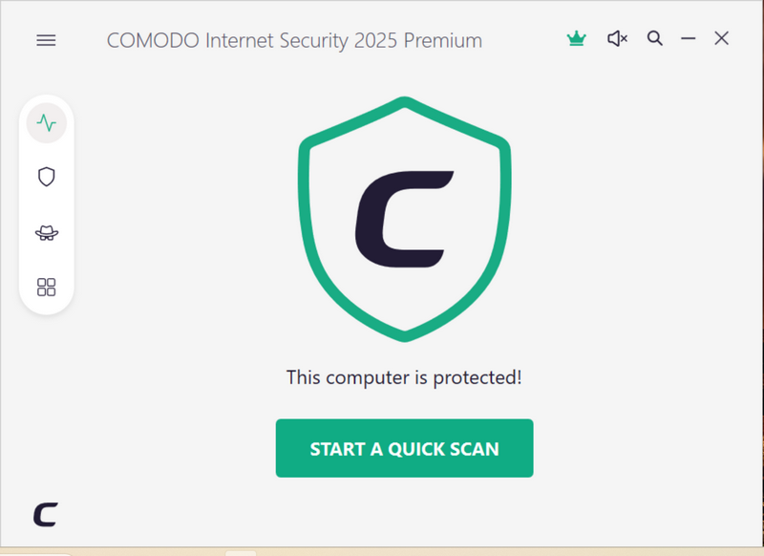This screenshot has height=556, width=764.
Task: Click the taskbar strip beneath the window
Action: [x=382, y=551]
